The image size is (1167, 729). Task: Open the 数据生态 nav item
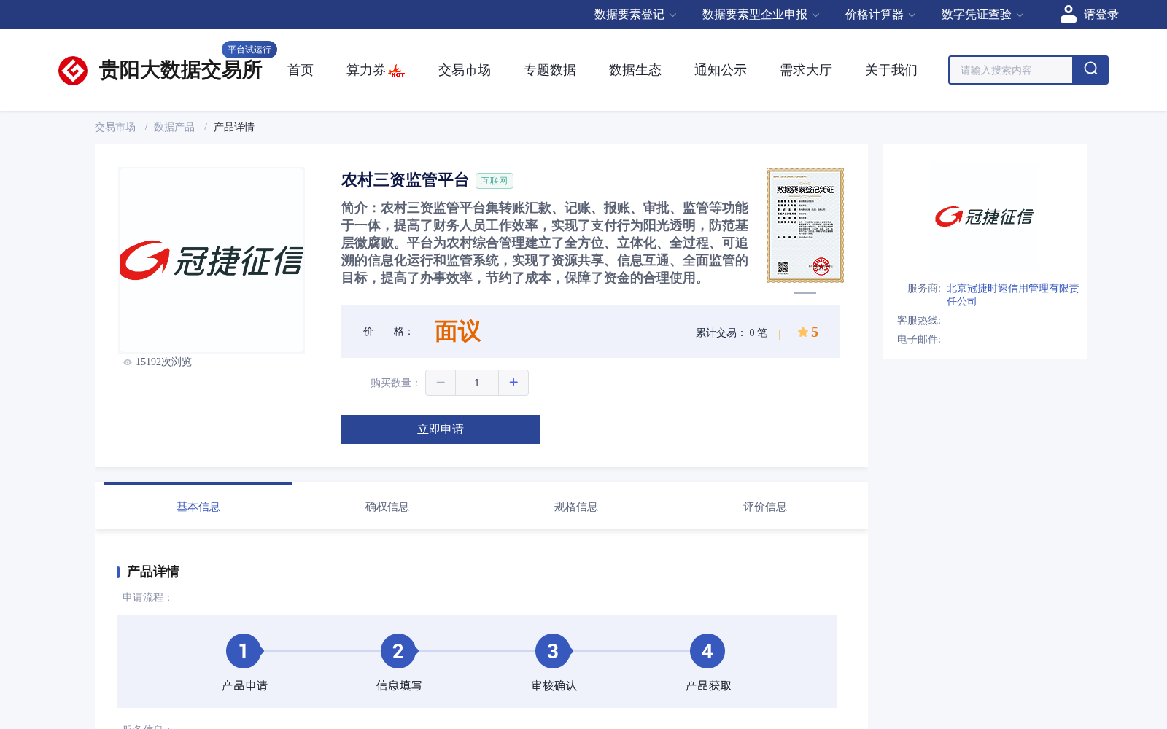pyautogui.click(x=635, y=70)
